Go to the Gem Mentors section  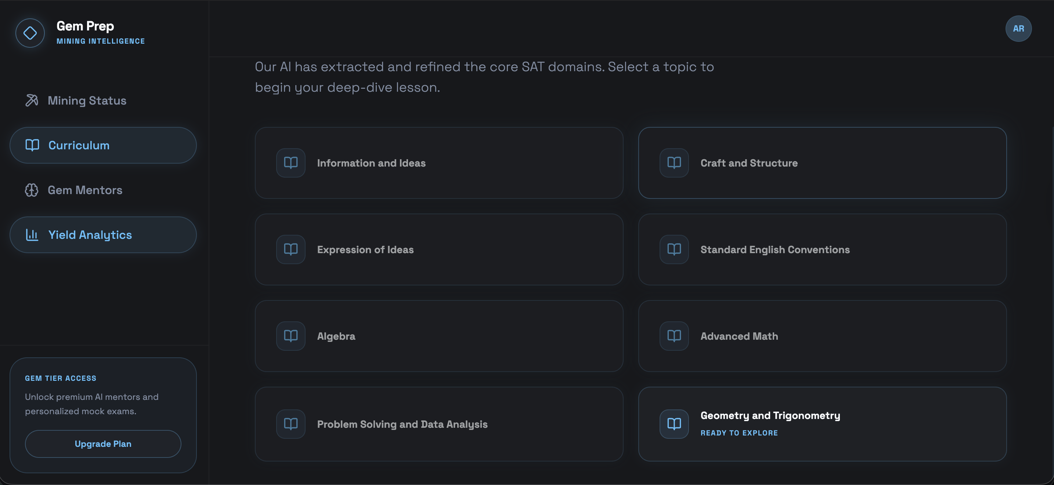(x=85, y=190)
